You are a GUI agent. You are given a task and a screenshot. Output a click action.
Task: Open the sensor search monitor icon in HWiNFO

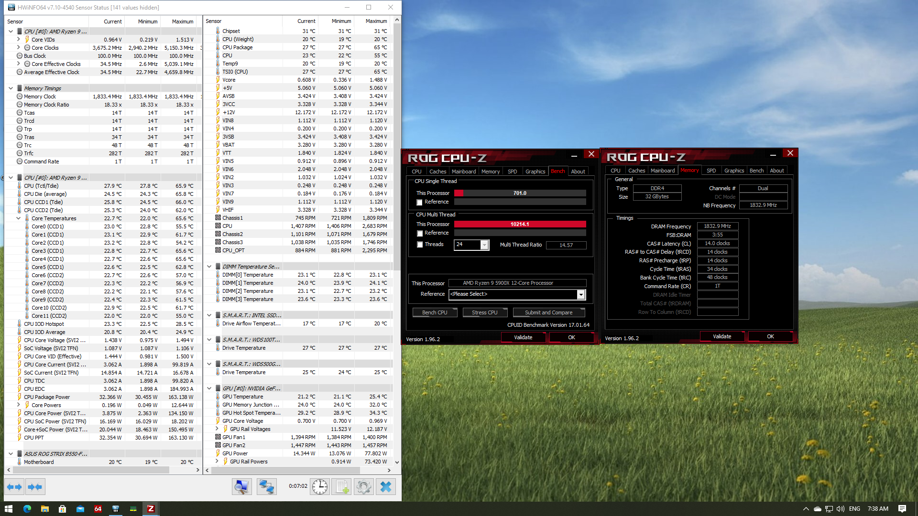[241, 487]
